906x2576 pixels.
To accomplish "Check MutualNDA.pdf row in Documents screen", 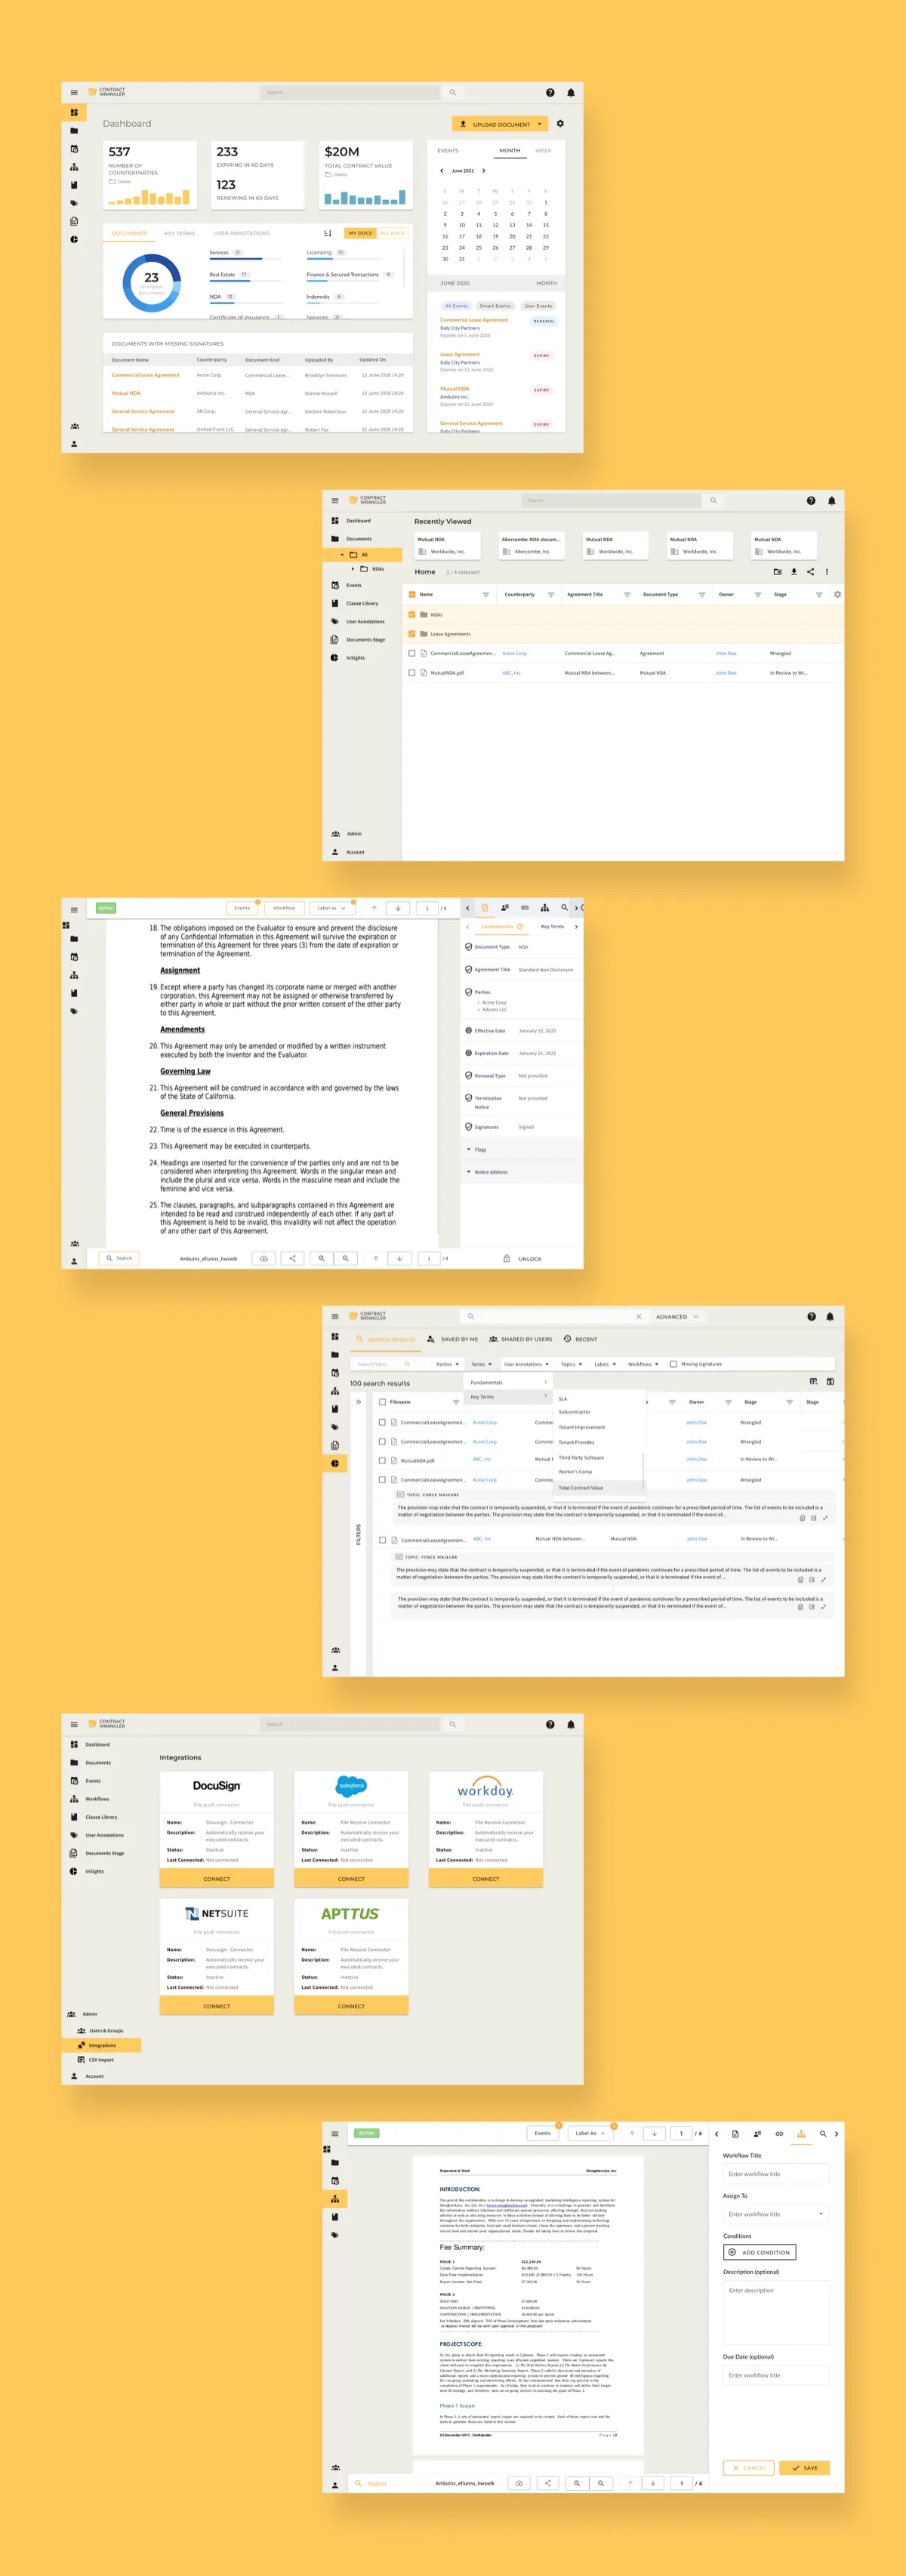I will (x=412, y=673).
